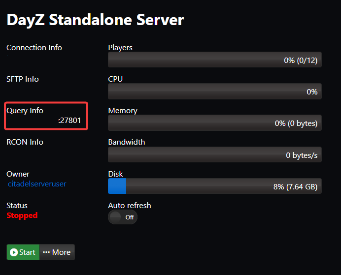Select the Connection Info label

[34, 48]
